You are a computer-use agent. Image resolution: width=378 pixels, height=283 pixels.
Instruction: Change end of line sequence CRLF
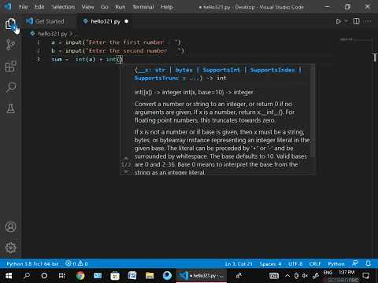click(x=315, y=264)
